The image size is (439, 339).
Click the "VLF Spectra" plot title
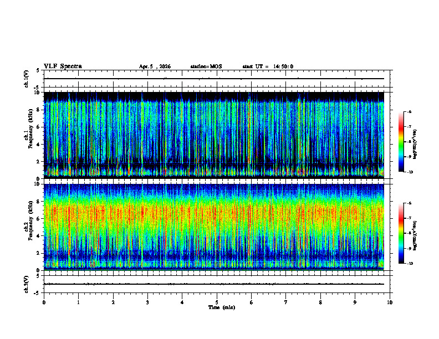pyautogui.click(x=63, y=66)
